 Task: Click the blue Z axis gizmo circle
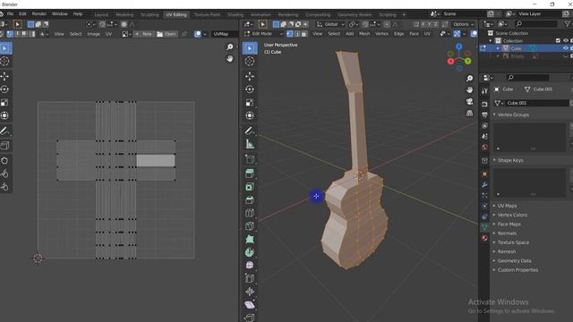coord(459,47)
